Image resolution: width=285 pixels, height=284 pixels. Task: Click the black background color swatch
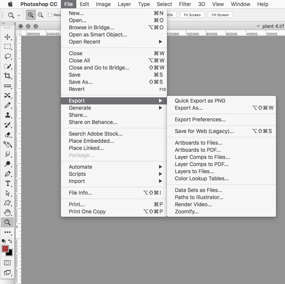click(10, 254)
